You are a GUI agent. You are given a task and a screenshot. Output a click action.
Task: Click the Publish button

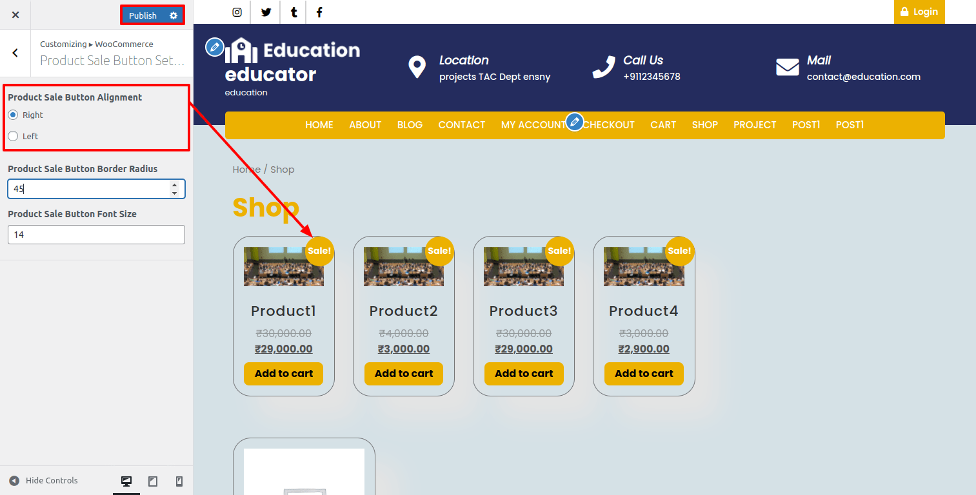pos(143,15)
